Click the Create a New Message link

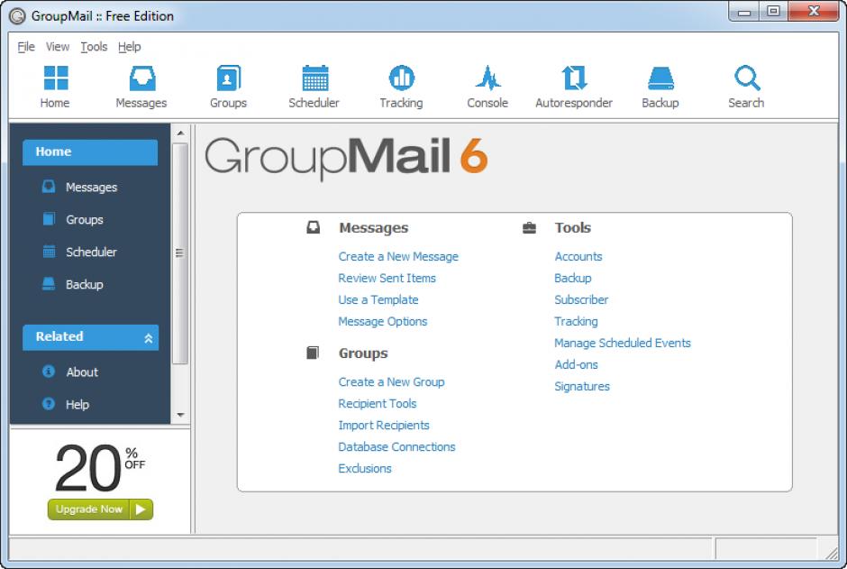(x=398, y=257)
